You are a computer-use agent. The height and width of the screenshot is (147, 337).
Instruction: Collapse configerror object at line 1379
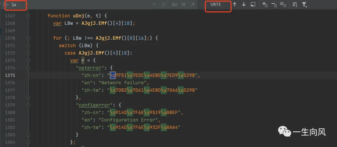pyautogui.click(x=28, y=105)
